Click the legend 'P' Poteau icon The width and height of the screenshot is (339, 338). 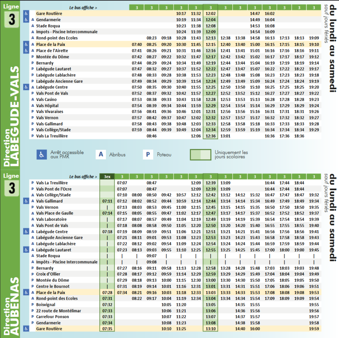[148, 155]
